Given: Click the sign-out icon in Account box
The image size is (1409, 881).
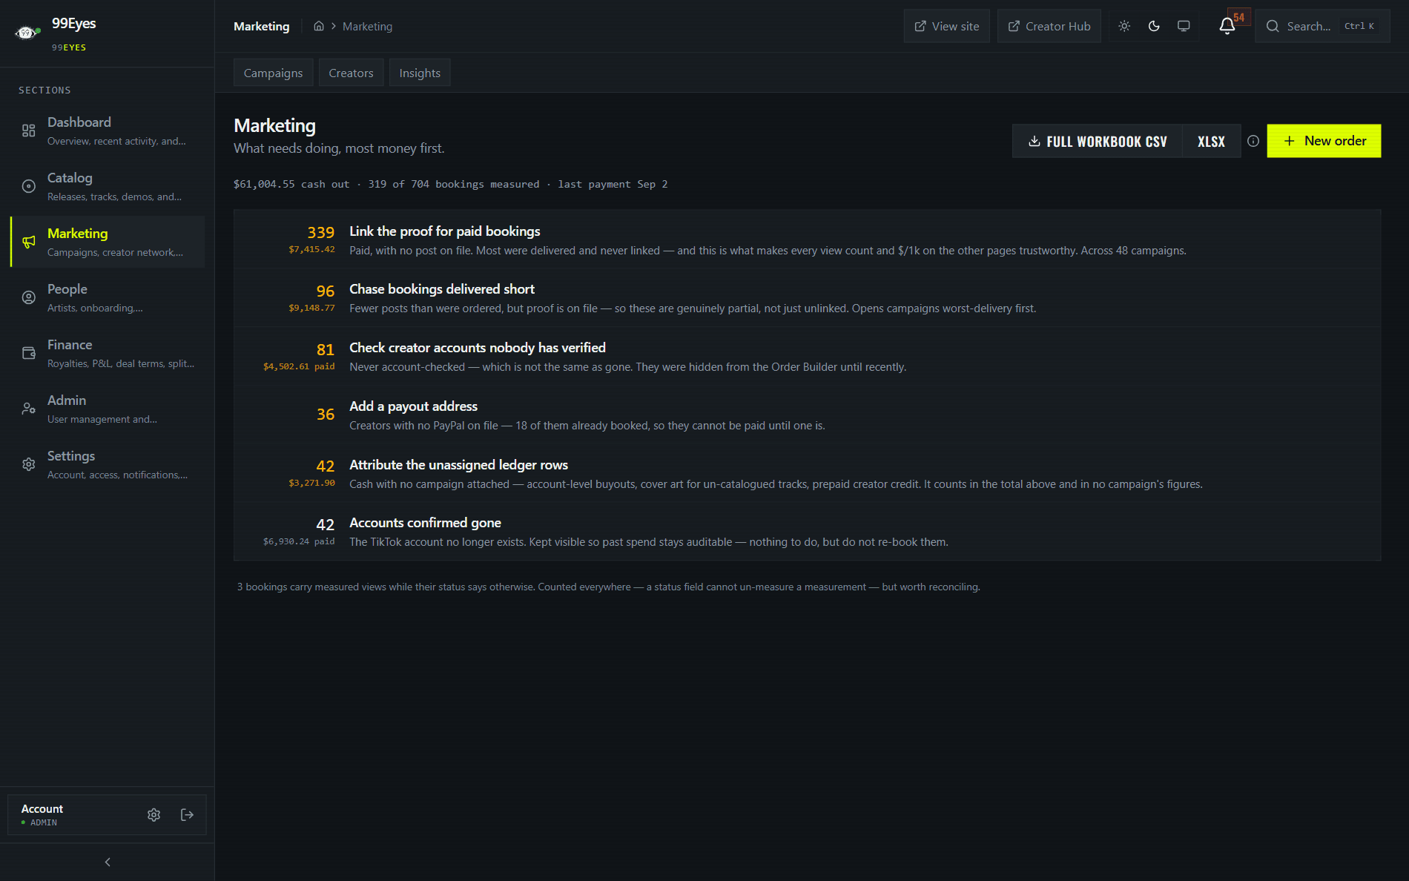Looking at the screenshot, I should click(x=187, y=815).
